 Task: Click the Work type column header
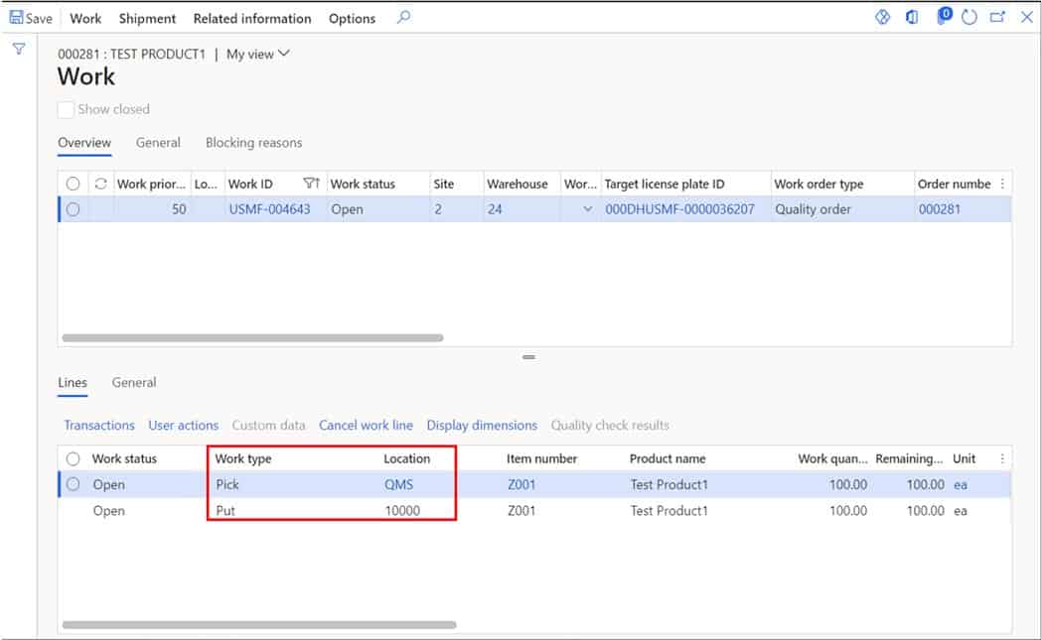[243, 458]
